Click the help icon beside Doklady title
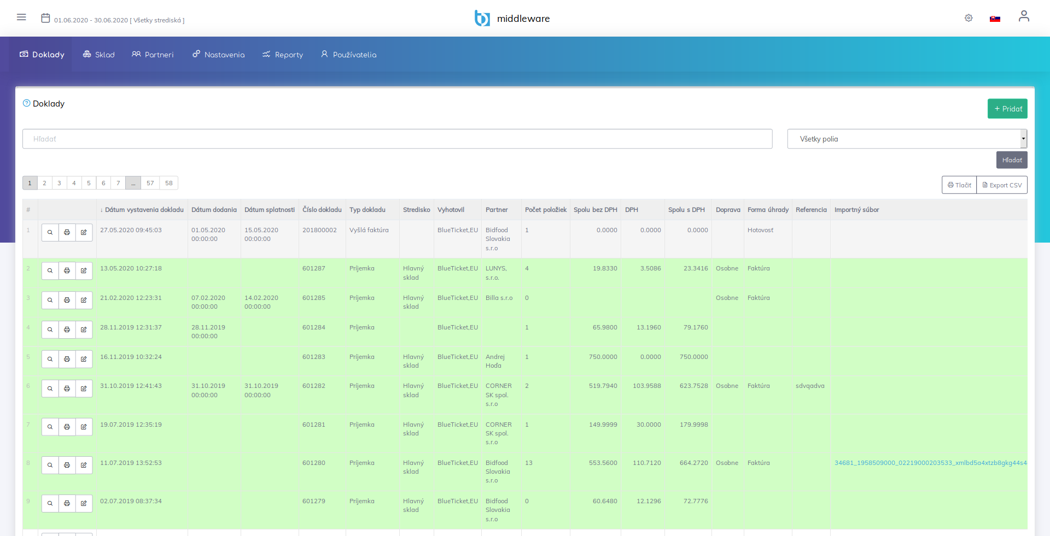This screenshot has height=536, width=1050. (x=26, y=103)
